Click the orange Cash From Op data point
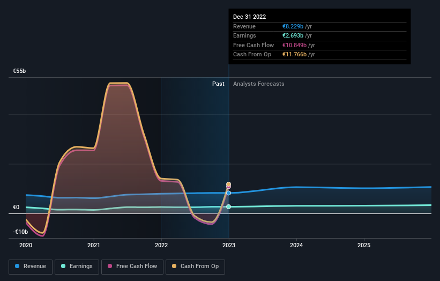Image resolution: width=440 pixels, height=281 pixels. tap(229, 184)
